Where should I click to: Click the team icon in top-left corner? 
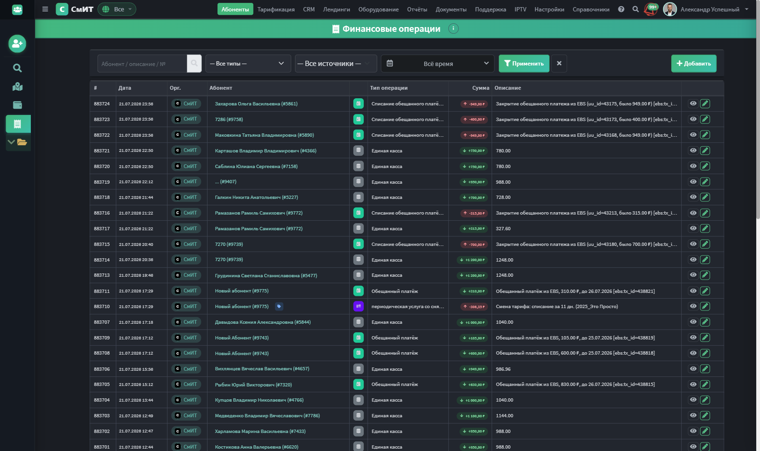(17, 9)
